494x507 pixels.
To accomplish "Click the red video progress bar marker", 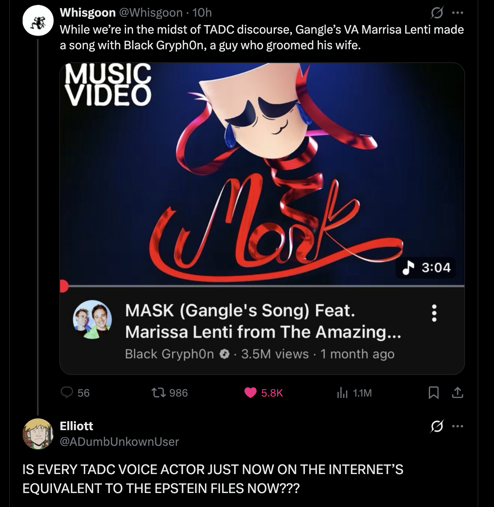I will (x=64, y=285).
